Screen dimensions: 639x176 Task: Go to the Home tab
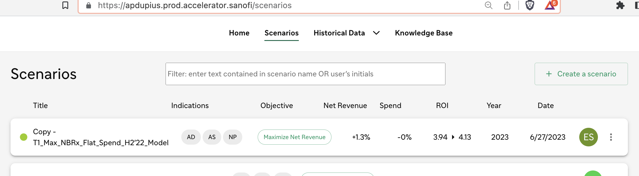click(x=239, y=33)
